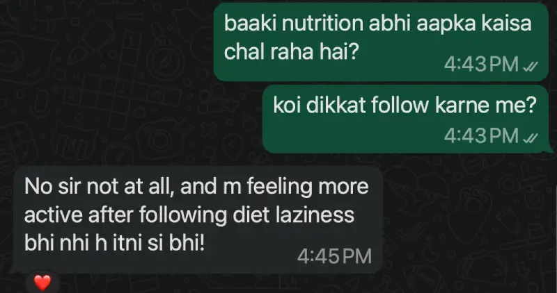Click the 4:43 PM time on the nutrition message

click(x=481, y=65)
